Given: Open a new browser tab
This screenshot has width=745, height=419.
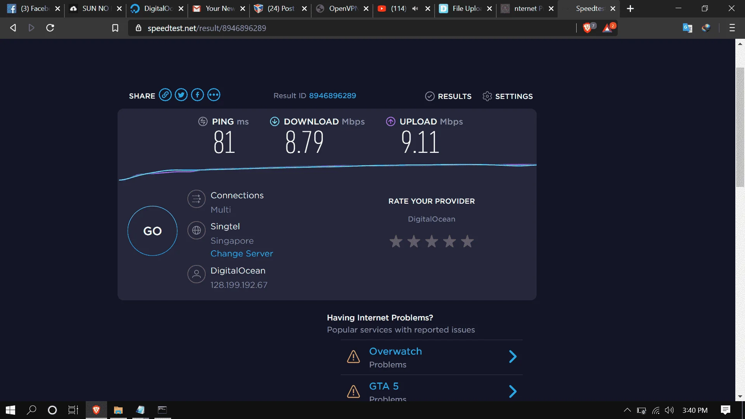Looking at the screenshot, I should click(631, 9).
